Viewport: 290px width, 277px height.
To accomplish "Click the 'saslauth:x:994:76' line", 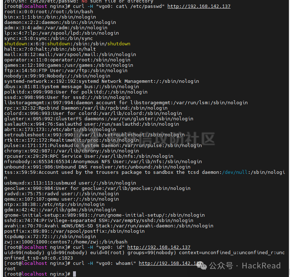I will click(x=92, y=124).
